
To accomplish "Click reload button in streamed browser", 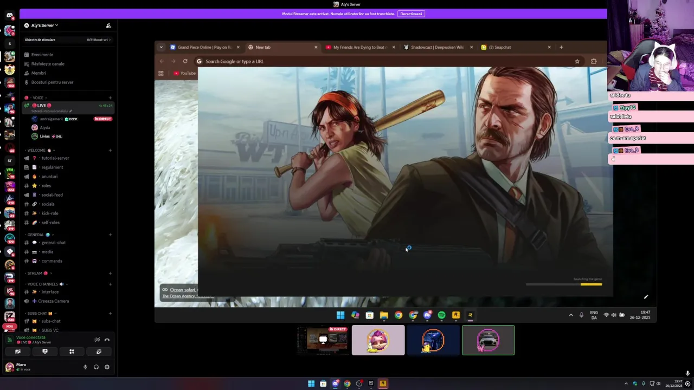I will (185, 61).
